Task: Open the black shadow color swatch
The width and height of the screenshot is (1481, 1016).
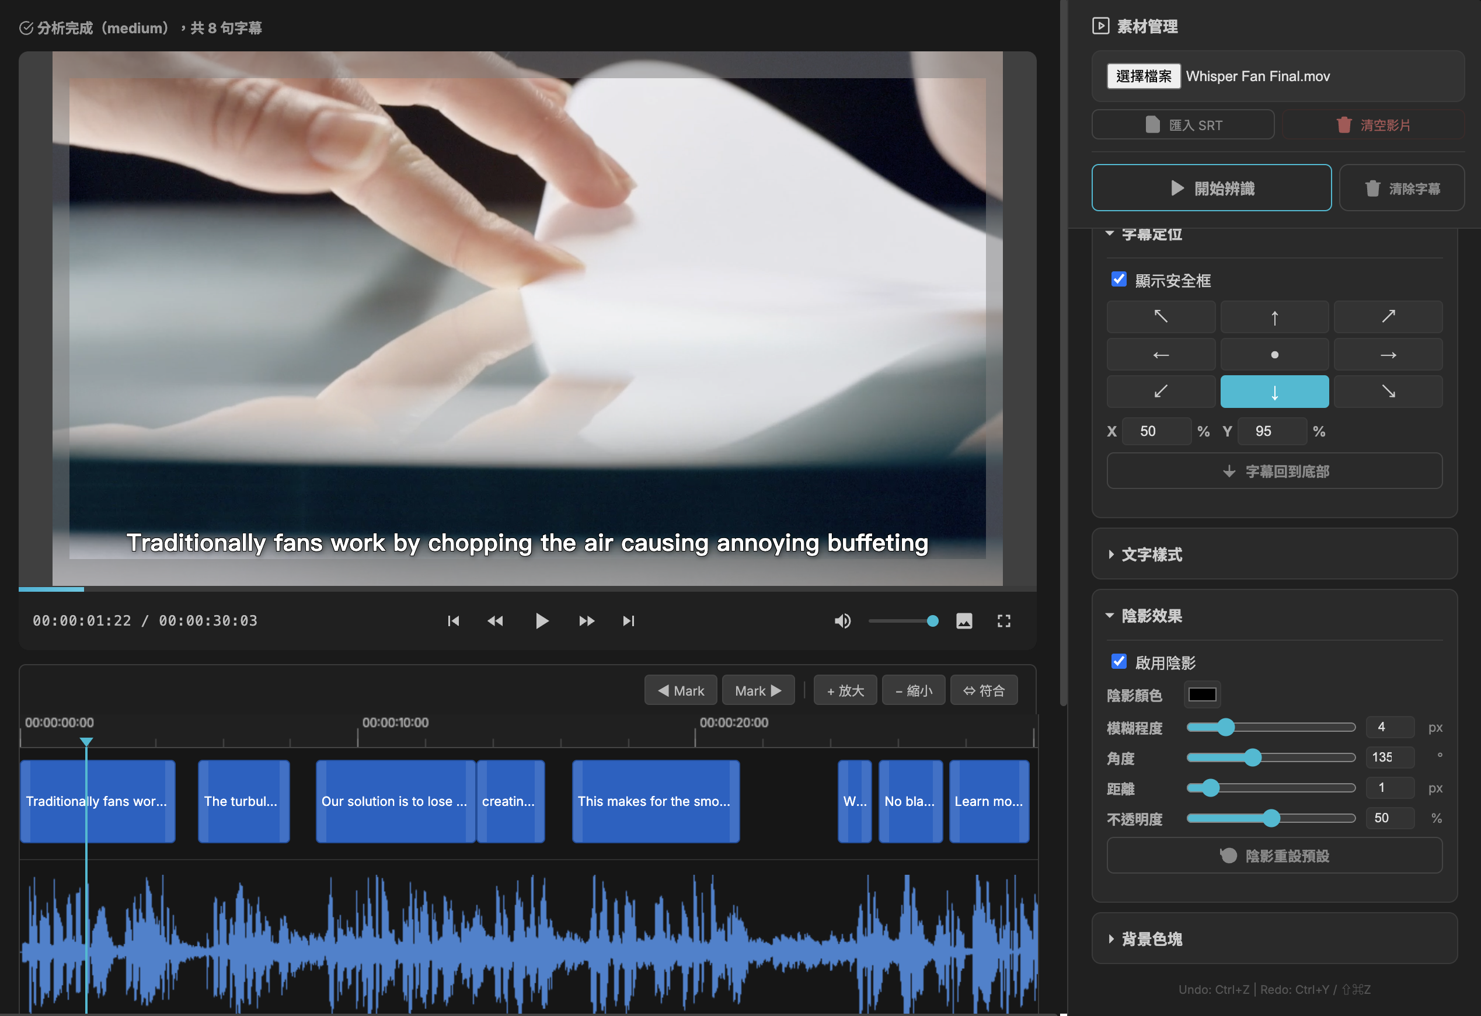Action: [x=1202, y=694]
